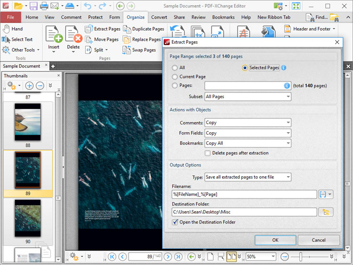
Task: Choose the Current Page radio option
Action: 175,77
